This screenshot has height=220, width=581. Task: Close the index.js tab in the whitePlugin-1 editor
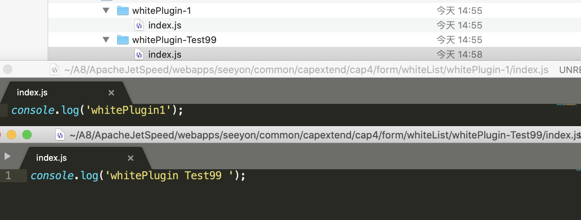111,93
